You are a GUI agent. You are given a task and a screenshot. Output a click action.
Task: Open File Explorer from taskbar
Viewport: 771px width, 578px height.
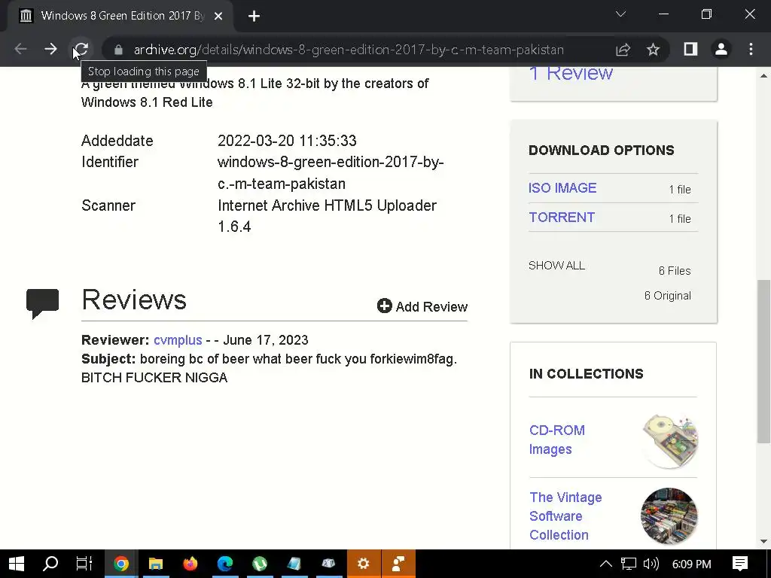[x=156, y=564]
